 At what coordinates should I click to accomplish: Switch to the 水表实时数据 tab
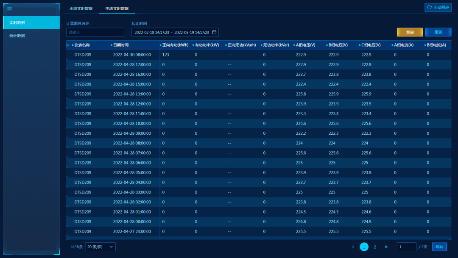coord(81,8)
